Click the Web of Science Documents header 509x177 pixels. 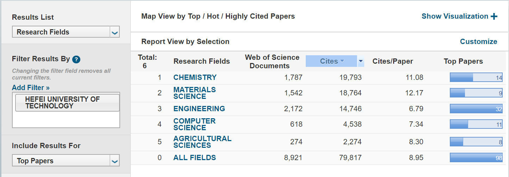272,61
